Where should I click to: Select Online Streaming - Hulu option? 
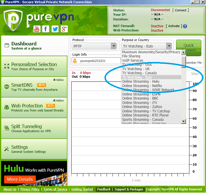pos(151,82)
